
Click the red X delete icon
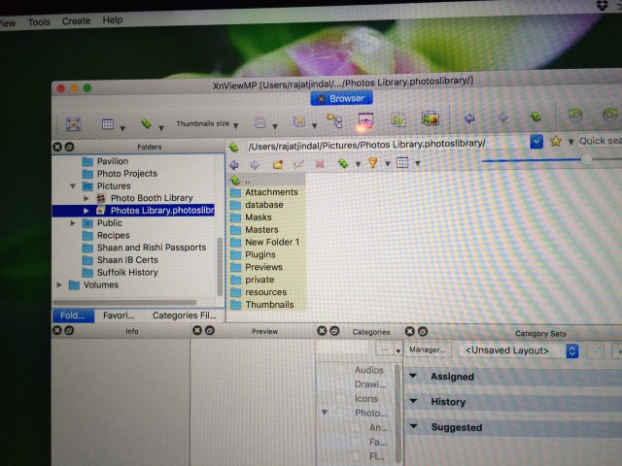(x=320, y=164)
